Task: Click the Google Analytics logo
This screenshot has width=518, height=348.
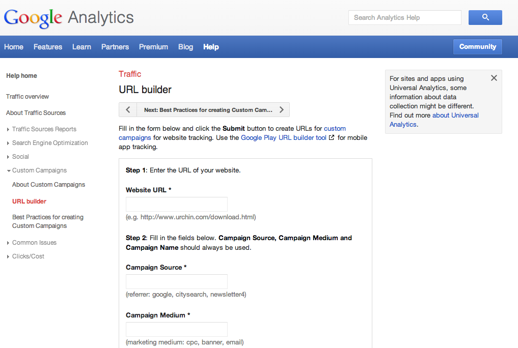Action: 69,18
